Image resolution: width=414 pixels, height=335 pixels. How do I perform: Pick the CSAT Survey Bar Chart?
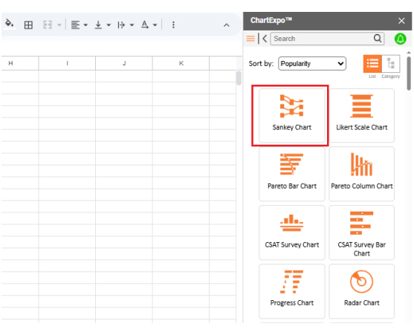[361, 232]
